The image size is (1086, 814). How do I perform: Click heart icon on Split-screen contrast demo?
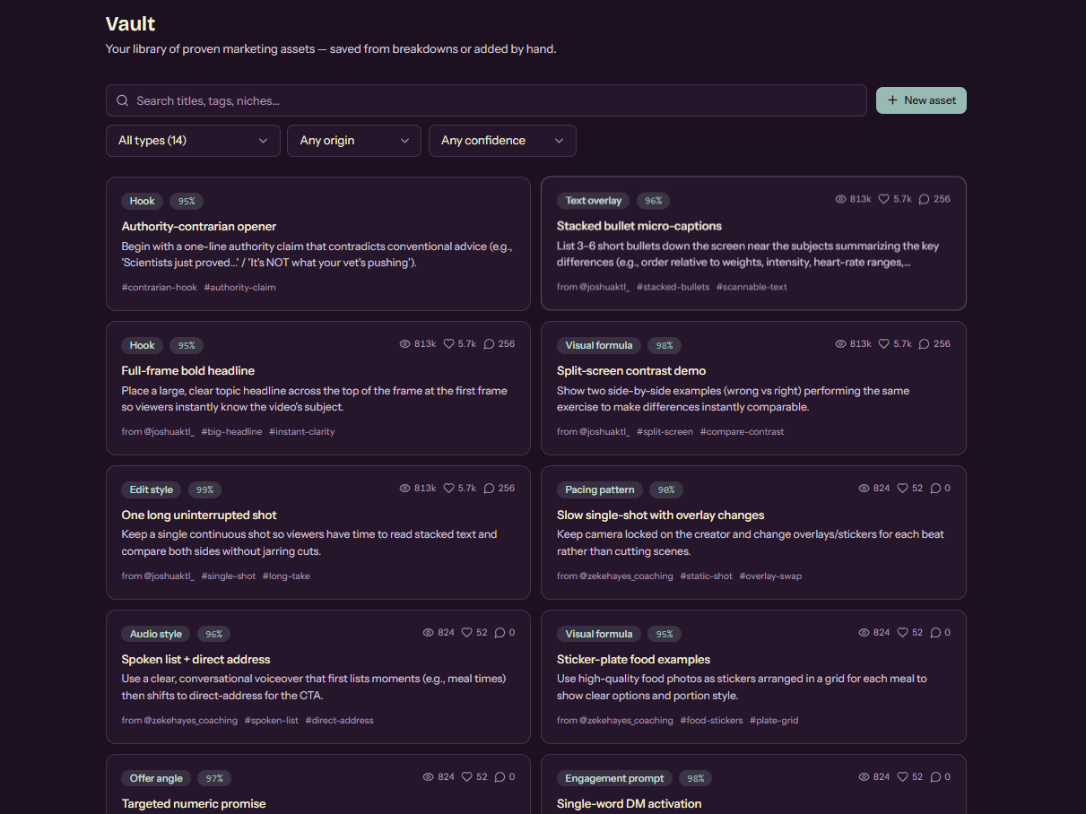tap(883, 344)
